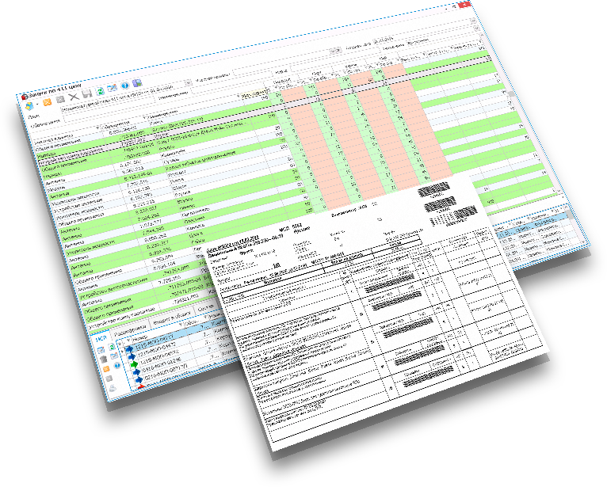
Task: Click the gray envelope icon in lower left panel
Action: [109, 379]
